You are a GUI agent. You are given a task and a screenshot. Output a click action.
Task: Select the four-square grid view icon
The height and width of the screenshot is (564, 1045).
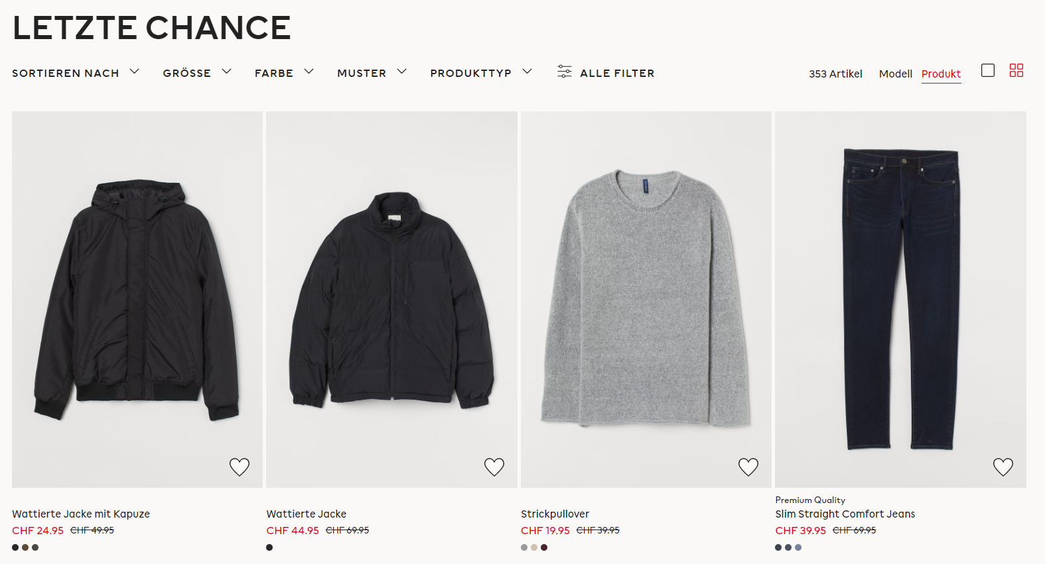pos(1016,70)
